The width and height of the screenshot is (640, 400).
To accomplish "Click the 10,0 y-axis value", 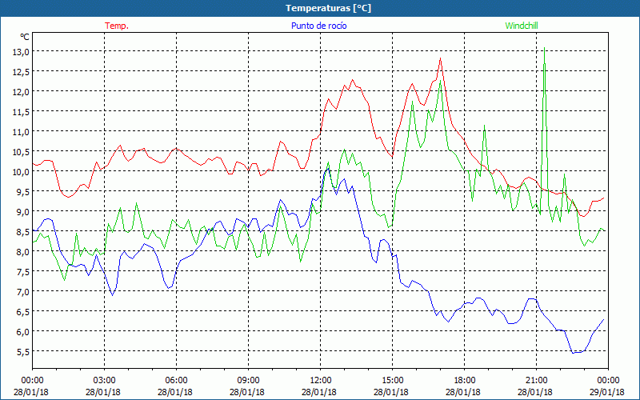I will (22, 171).
